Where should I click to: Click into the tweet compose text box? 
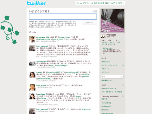(x=63, y=16)
